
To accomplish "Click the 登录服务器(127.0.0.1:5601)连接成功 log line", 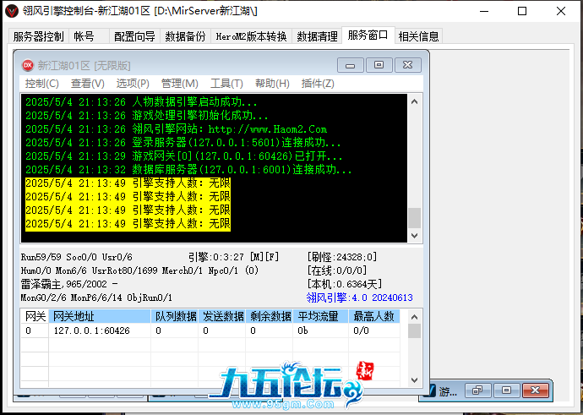I will click(183, 143).
